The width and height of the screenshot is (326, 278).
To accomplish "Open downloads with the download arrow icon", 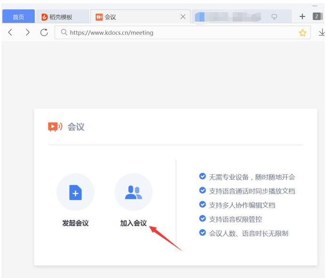I will [322, 32].
